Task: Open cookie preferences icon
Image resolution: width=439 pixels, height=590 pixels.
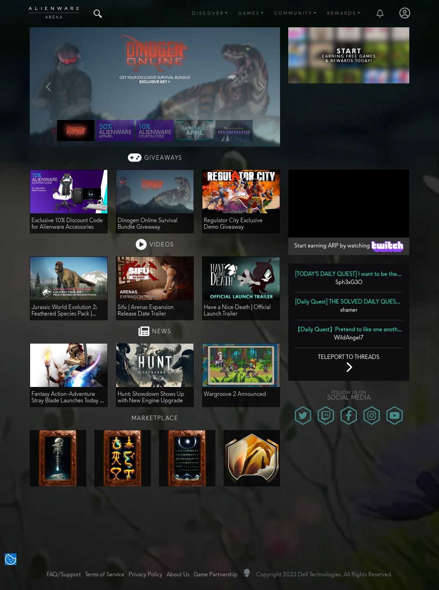Action: point(11,559)
